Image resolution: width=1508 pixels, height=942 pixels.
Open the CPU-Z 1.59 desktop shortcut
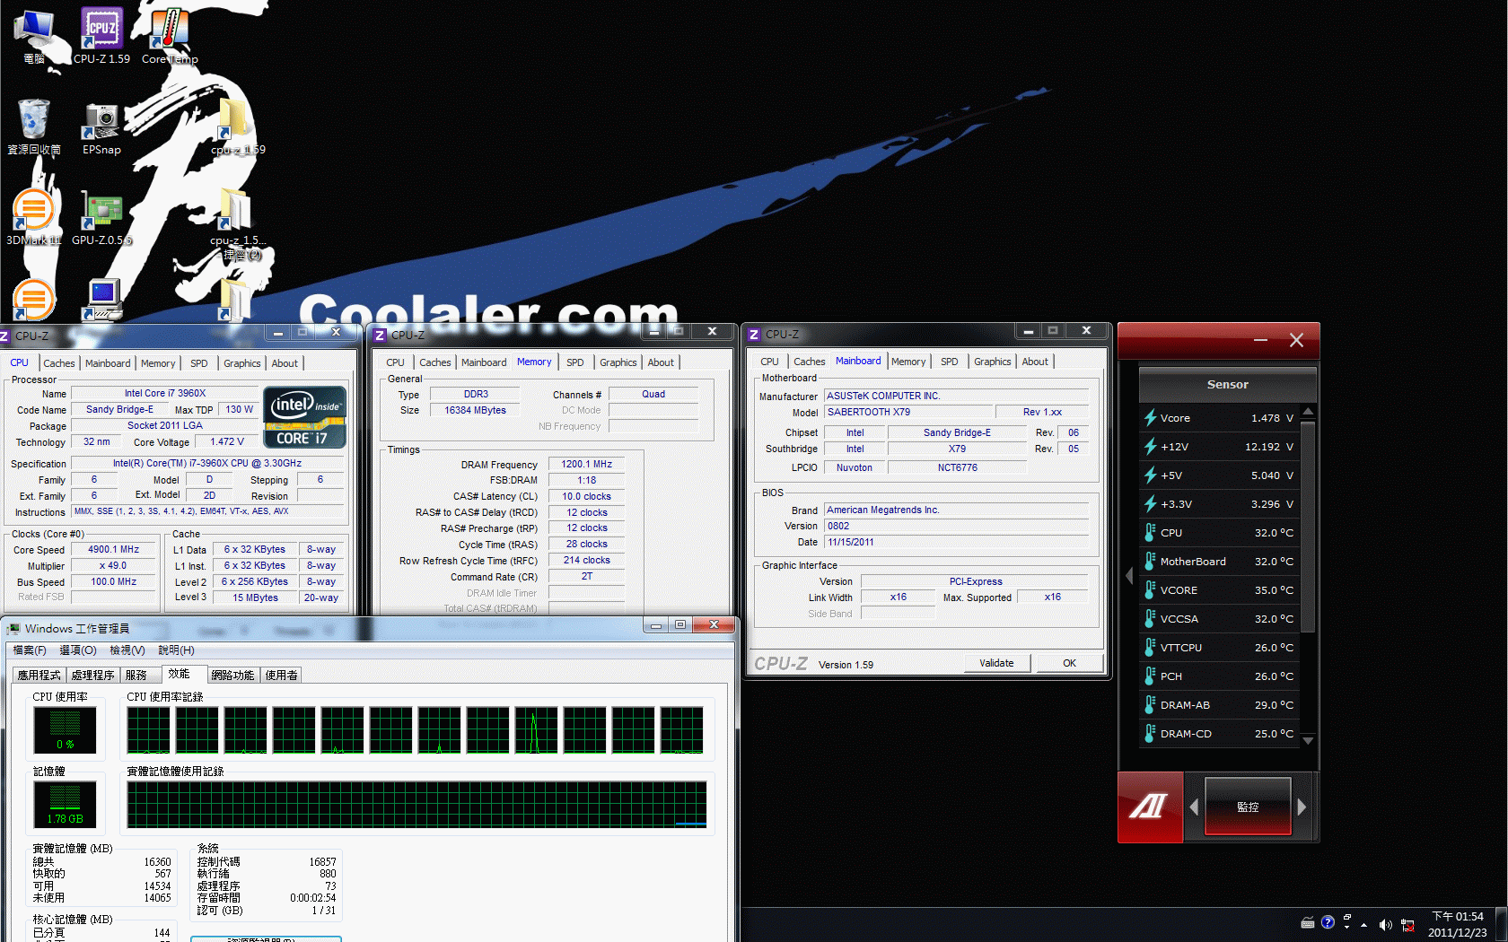pyautogui.click(x=101, y=36)
